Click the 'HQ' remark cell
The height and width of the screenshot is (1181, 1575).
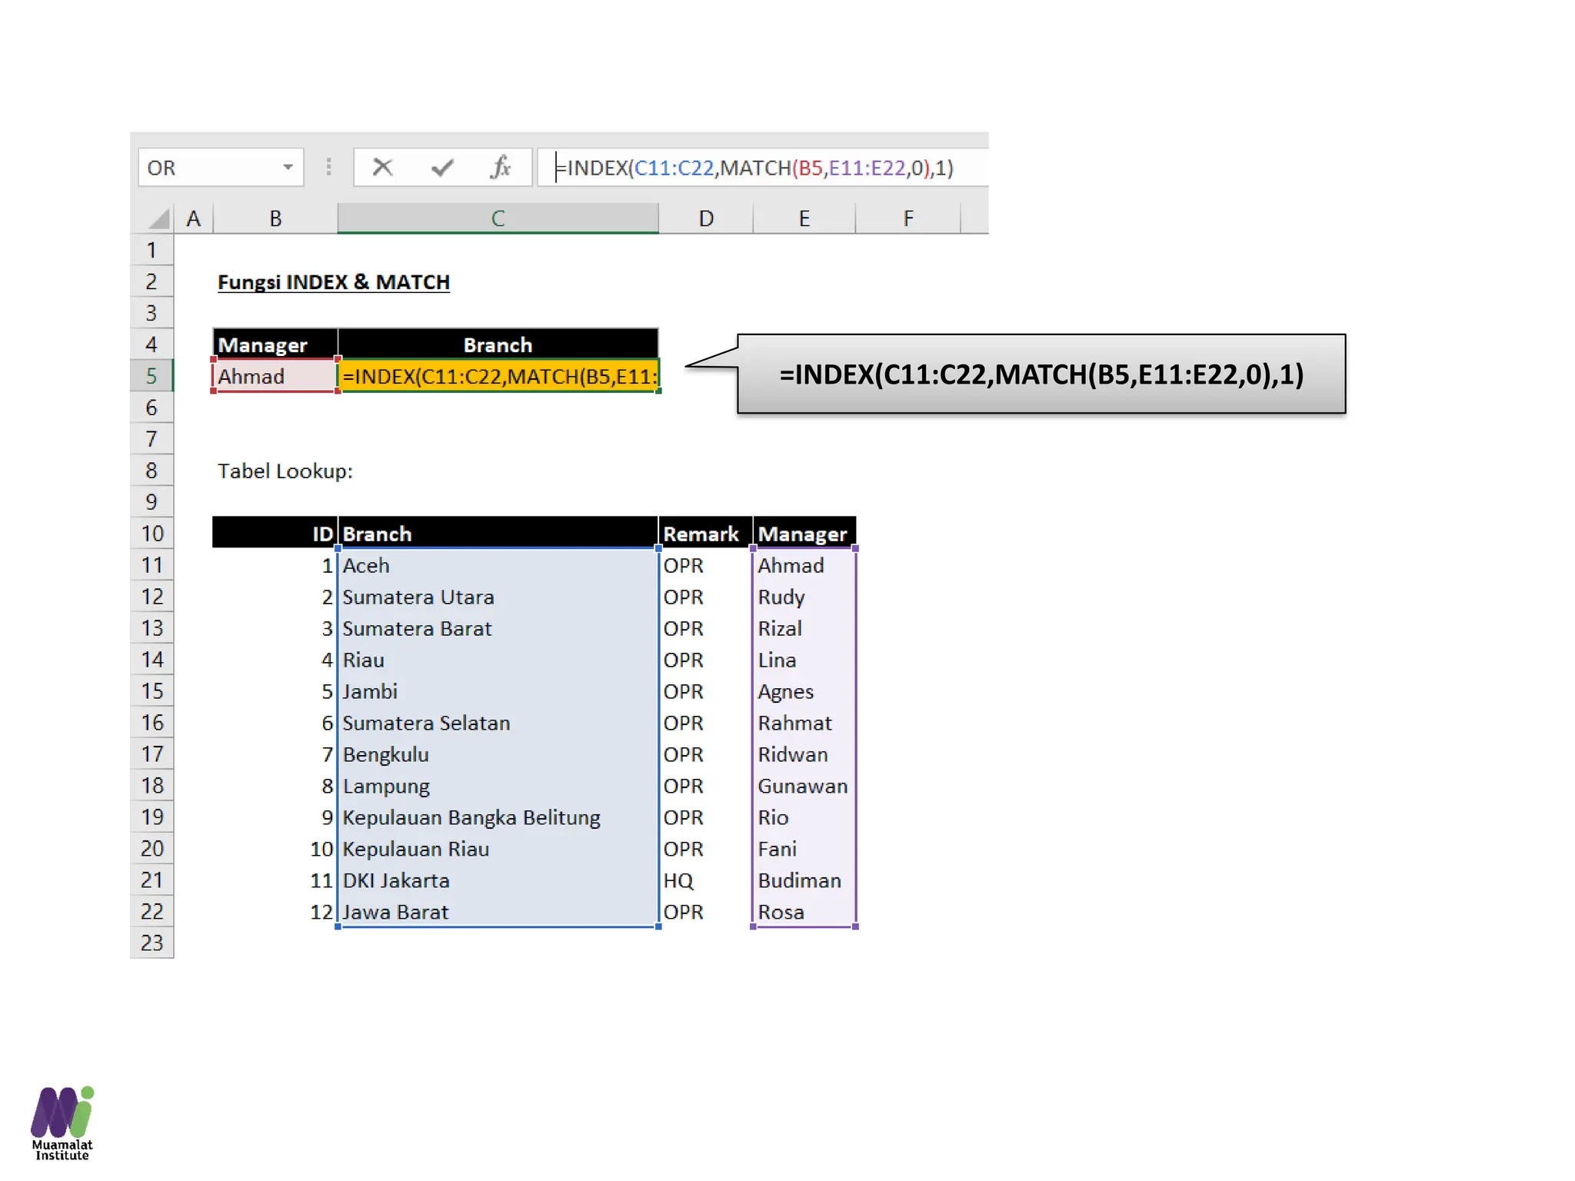706,880
